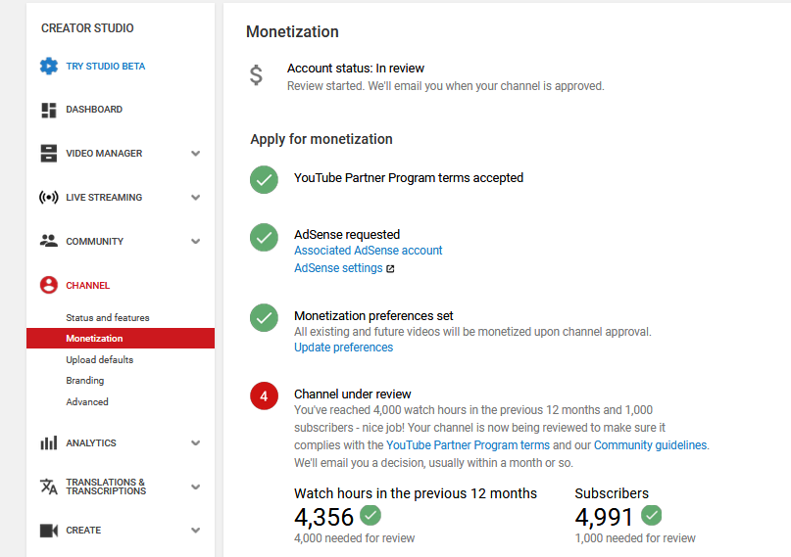Click the CREATE label in sidebar
Screen dimensions: 791x557
[x=83, y=530]
